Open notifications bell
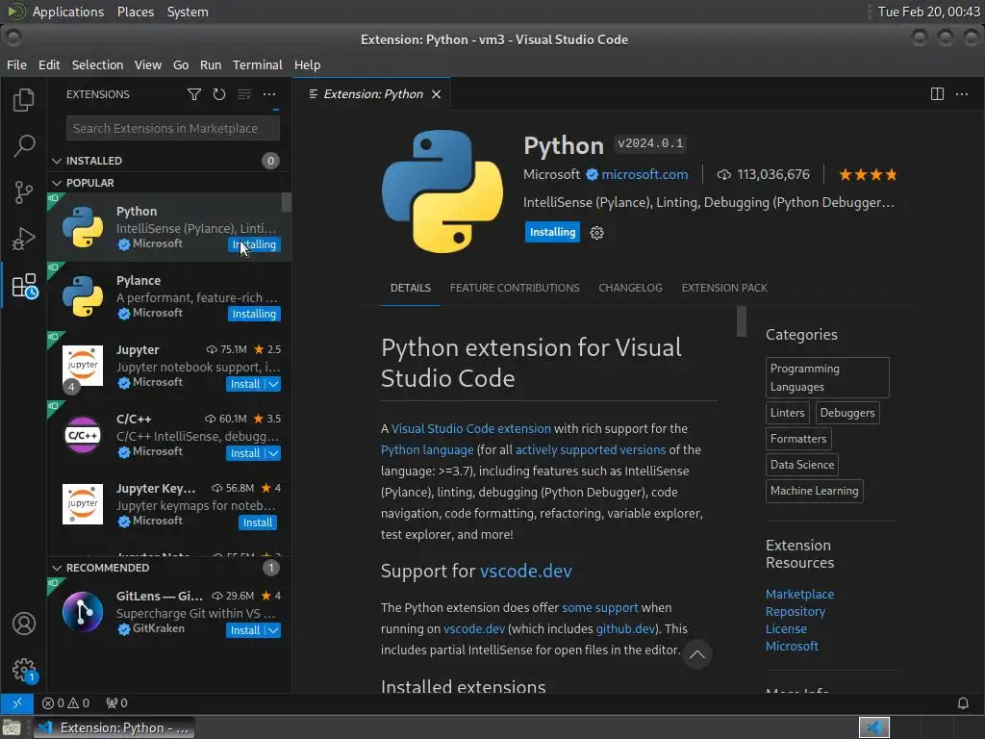Image resolution: width=985 pixels, height=739 pixels. click(x=962, y=702)
